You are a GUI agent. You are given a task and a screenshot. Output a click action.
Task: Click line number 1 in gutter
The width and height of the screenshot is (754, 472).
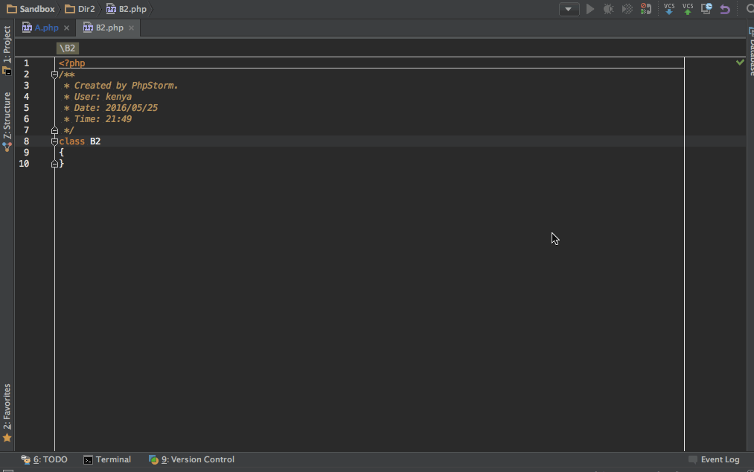[x=27, y=63]
